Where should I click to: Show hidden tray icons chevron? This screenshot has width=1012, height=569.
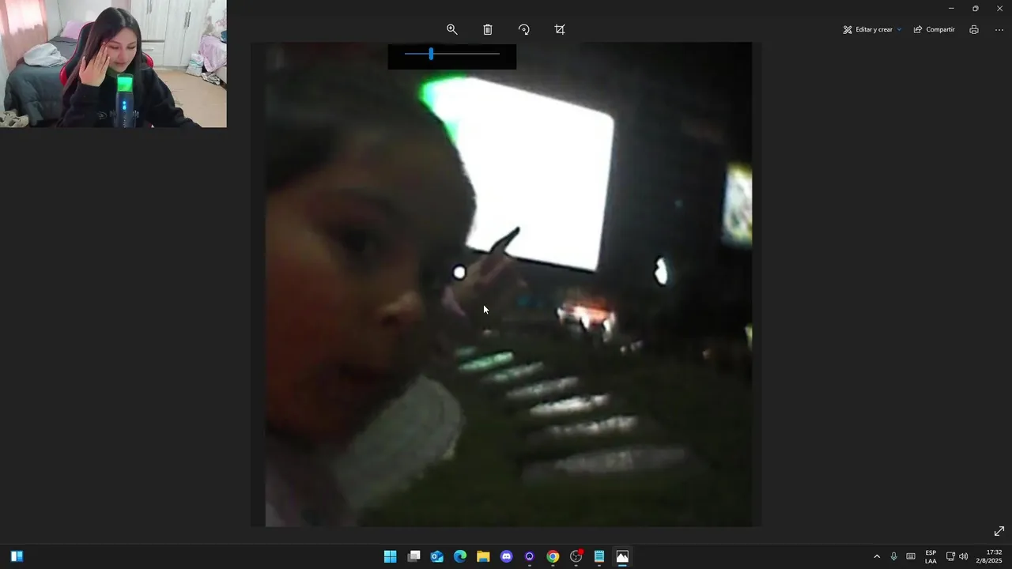[x=877, y=556]
